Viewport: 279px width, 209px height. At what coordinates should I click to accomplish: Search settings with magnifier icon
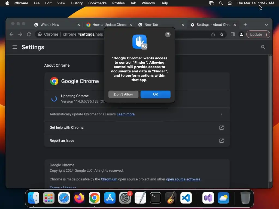pyautogui.click(x=263, y=47)
